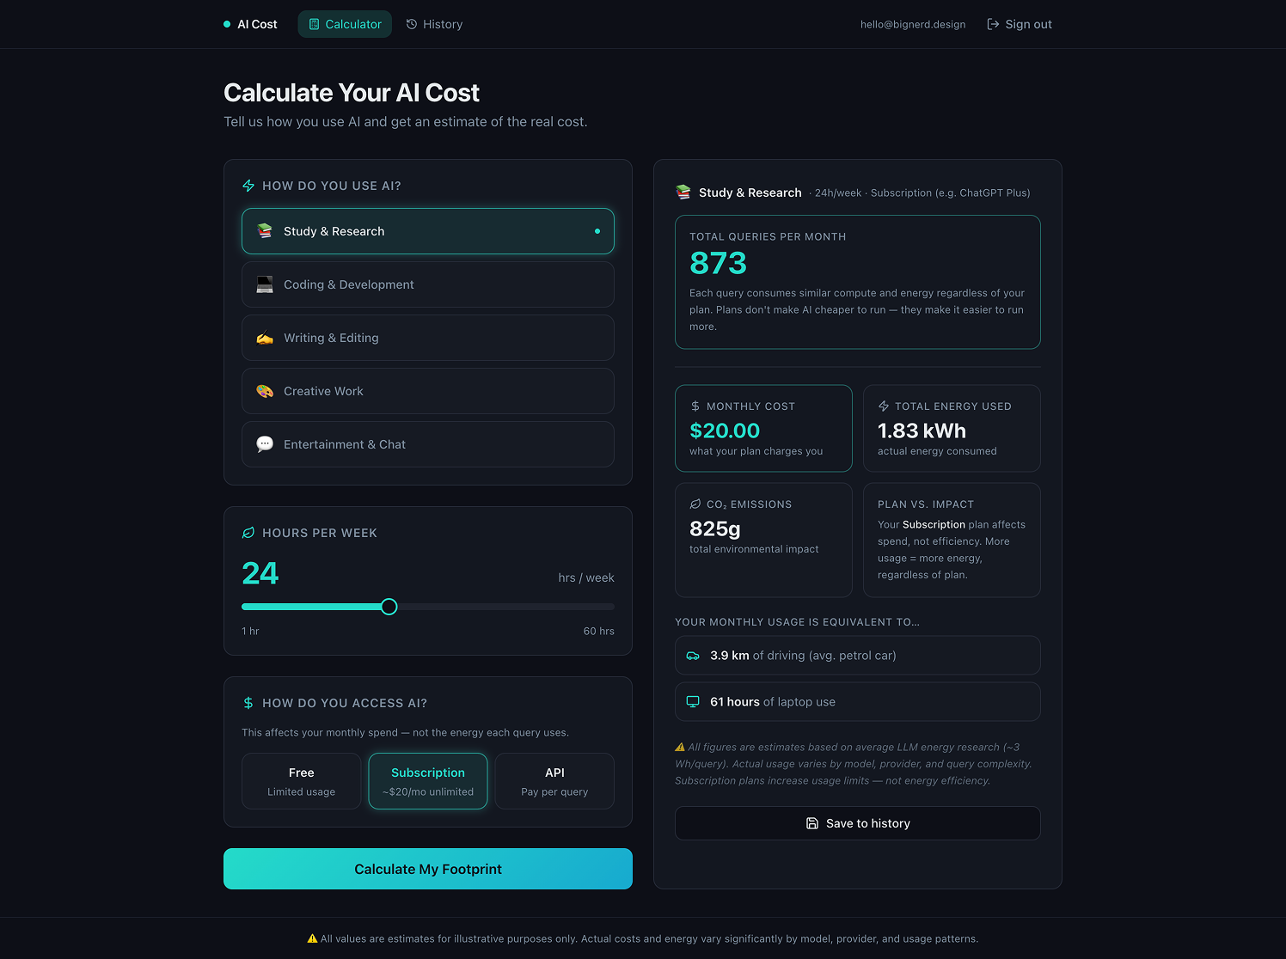This screenshot has width=1286, height=959.
Task: Click the monitor icon beside laptop hours
Action: (693, 702)
